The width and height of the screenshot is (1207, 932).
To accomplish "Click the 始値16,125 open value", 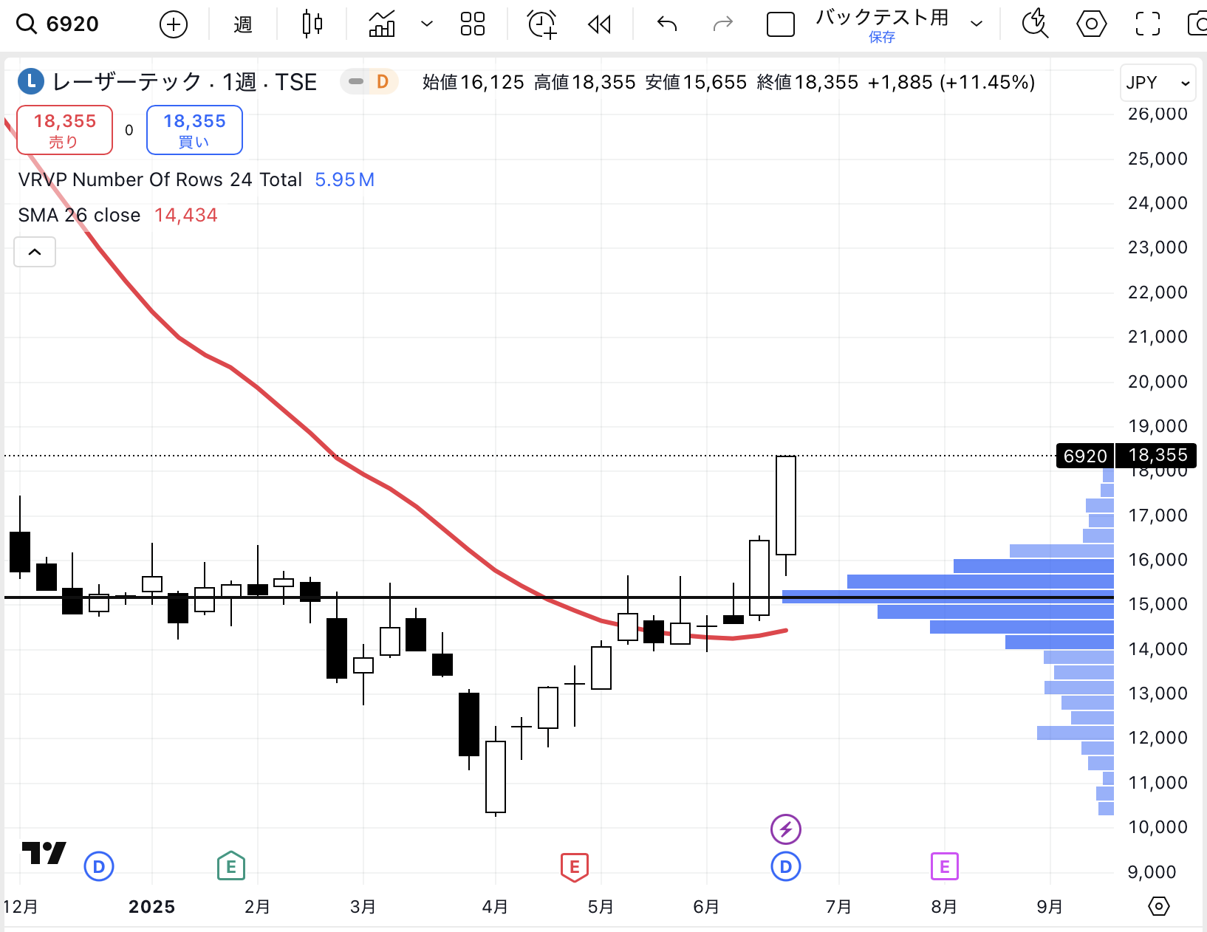I will (473, 82).
